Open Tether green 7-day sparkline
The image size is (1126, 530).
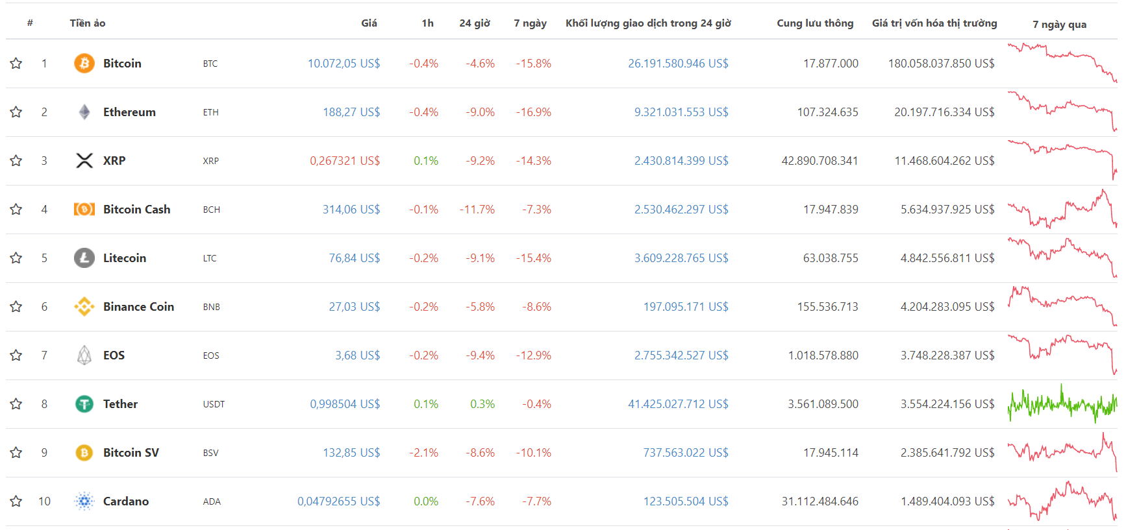[1062, 403]
